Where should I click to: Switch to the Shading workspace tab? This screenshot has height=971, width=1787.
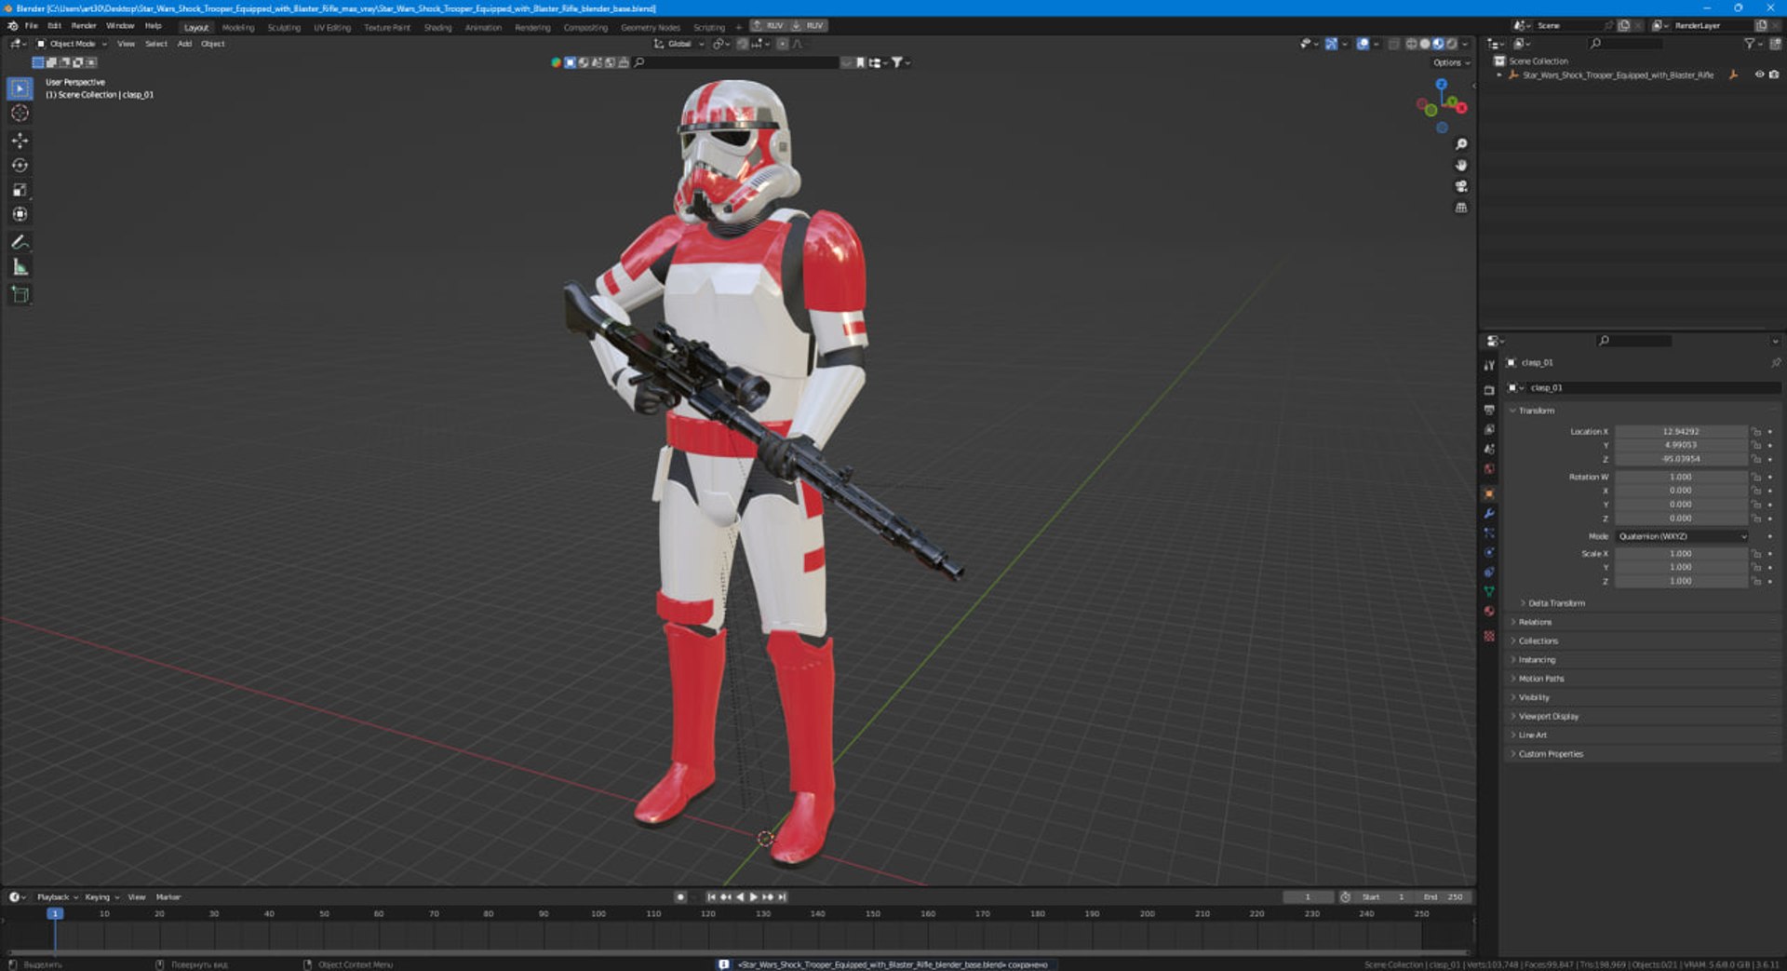point(437,27)
